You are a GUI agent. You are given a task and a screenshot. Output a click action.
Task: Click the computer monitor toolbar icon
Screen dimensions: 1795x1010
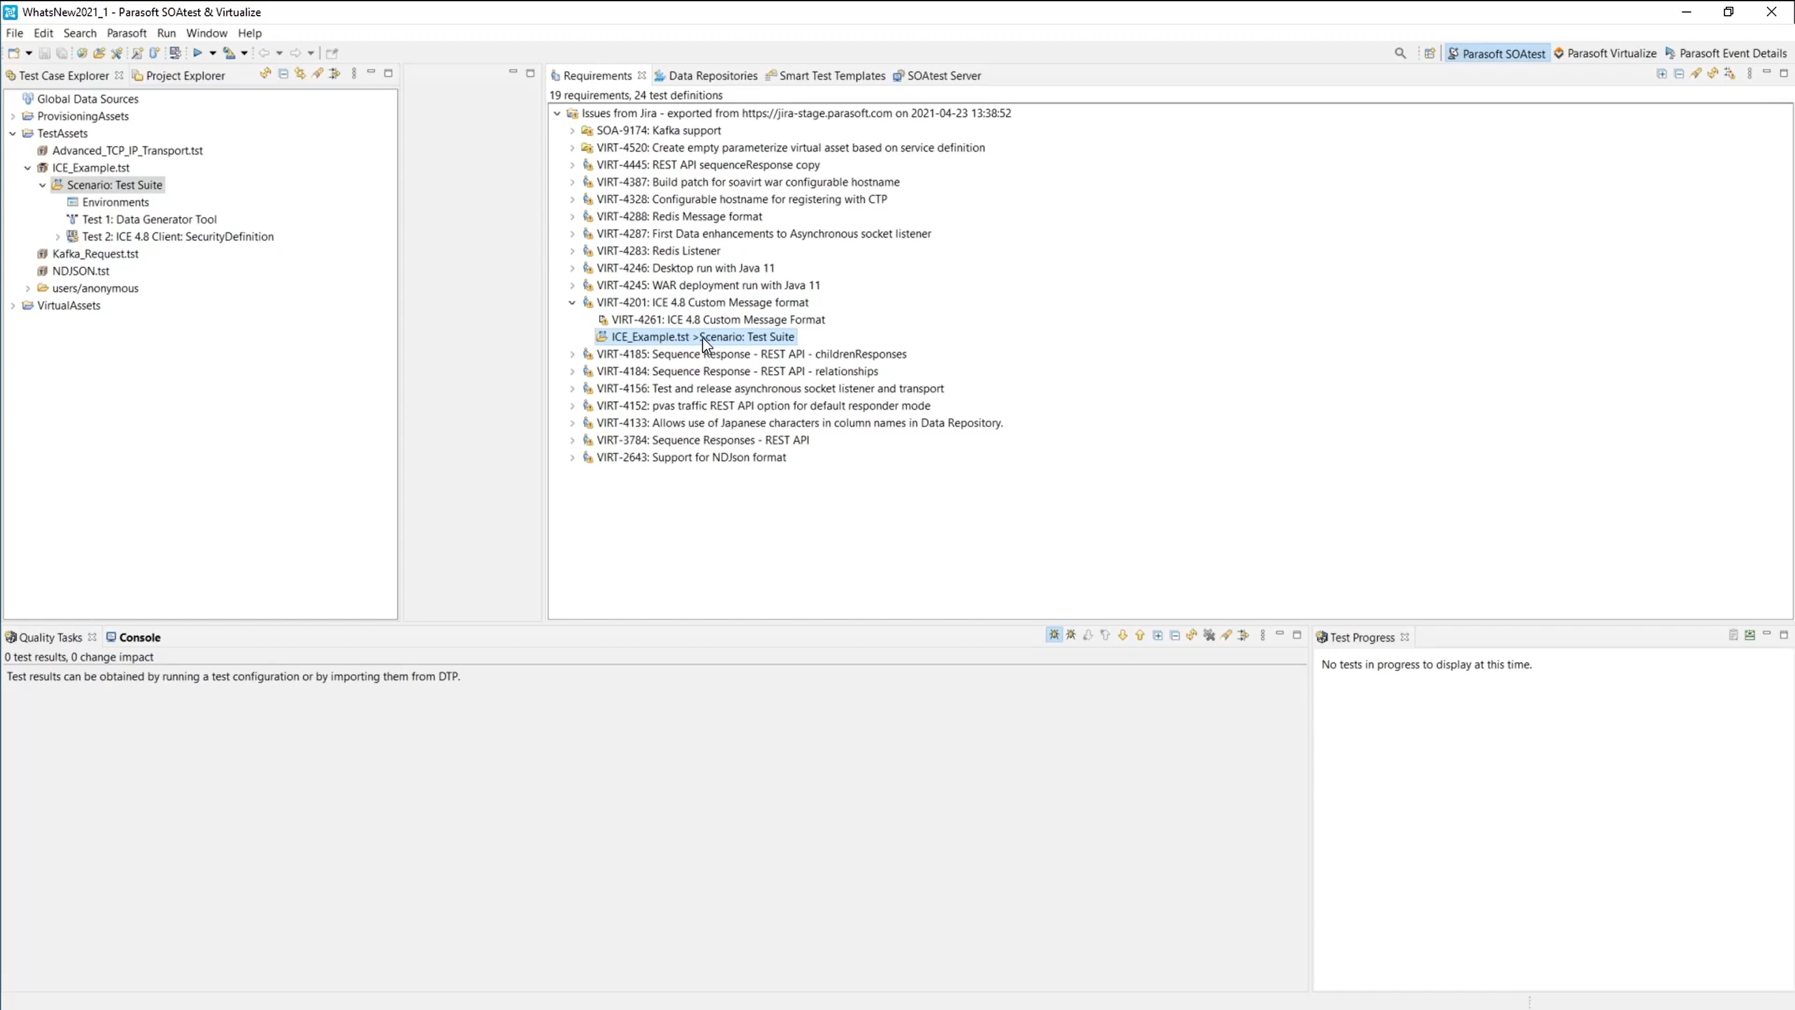(175, 53)
